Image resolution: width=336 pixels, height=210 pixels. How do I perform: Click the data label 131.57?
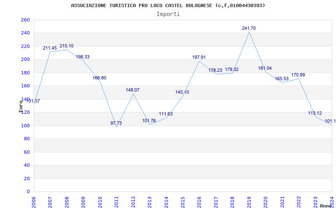click(33, 101)
